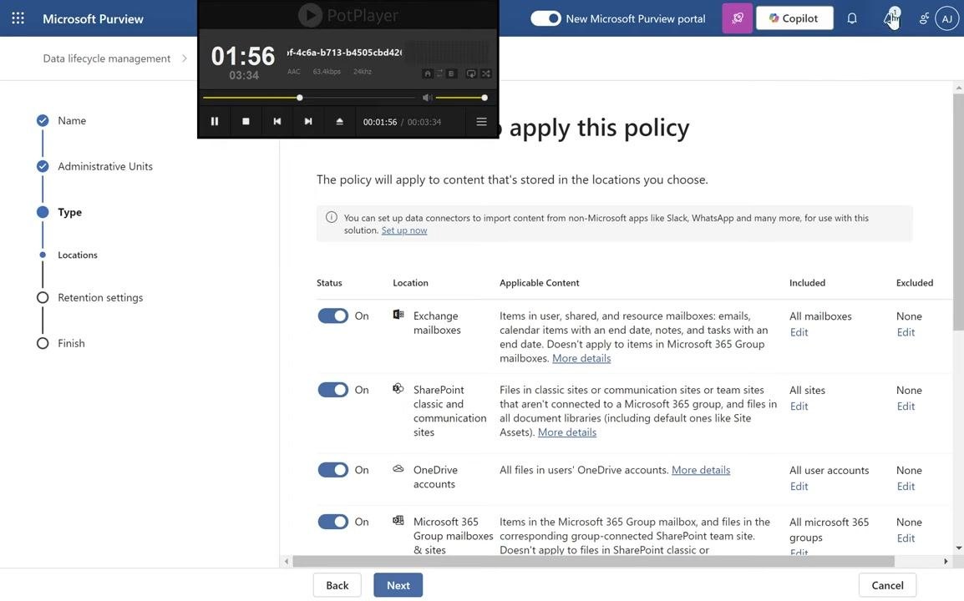Click the Back button
The image size is (964, 601).
tap(337, 585)
